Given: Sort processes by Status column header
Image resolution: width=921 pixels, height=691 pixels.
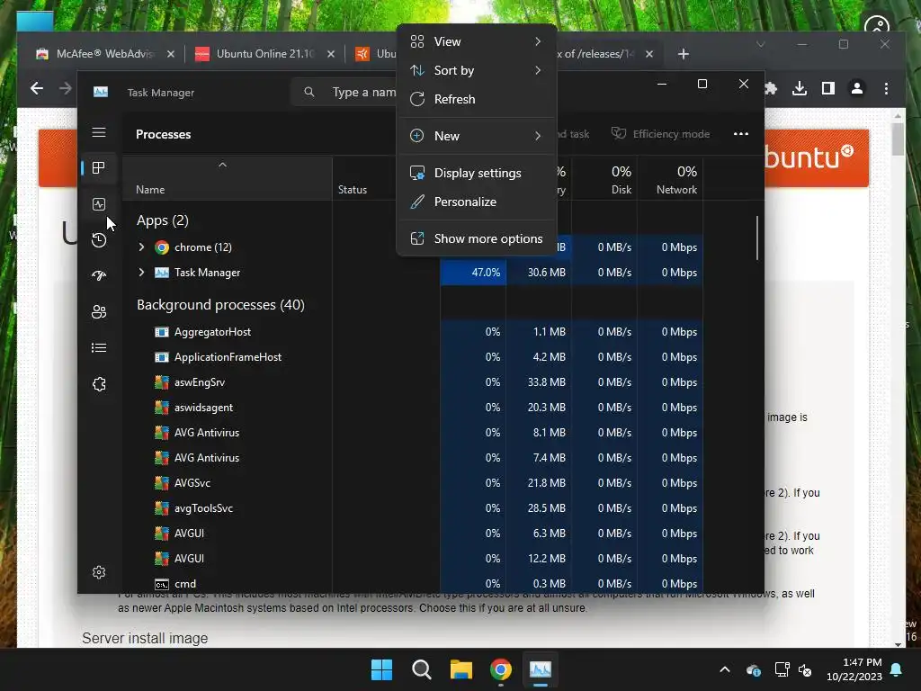Looking at the screenshot, I should [x=353, y=190].
